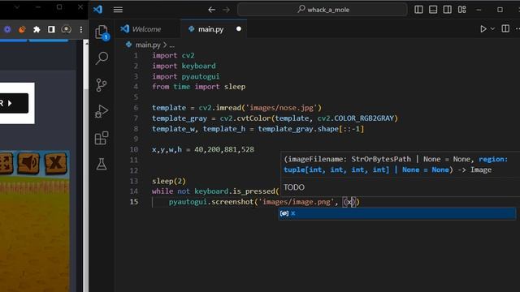520x292 pixels.
Task: Click 'import pyautogui' on line 3
Action: 186,76
